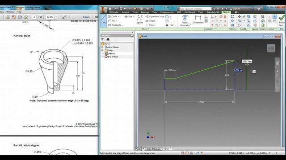Open Circle tool dropdown arrow
Screen dimensions: 286x160
click(119, 16)
